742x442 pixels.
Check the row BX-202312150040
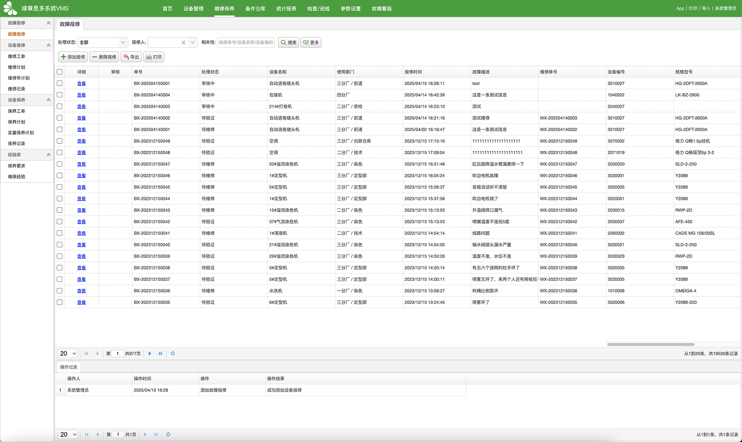(60, 245)
